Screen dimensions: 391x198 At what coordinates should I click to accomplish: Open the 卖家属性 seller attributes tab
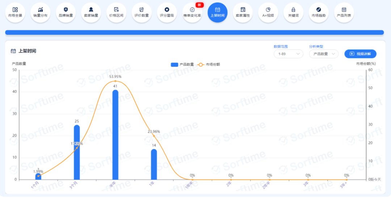click(243, 13)
